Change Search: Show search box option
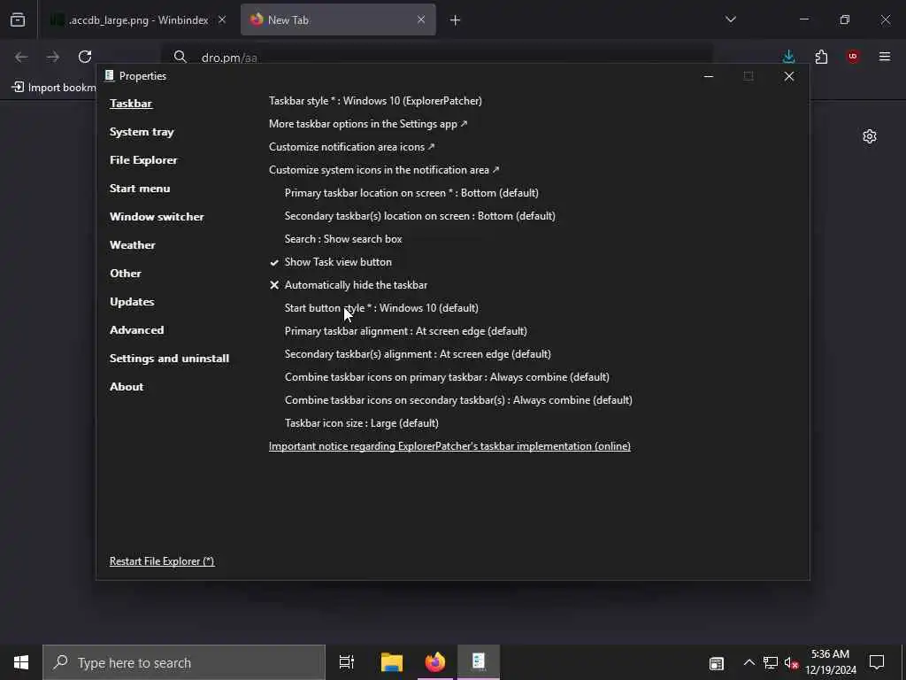906x680 pixels. coord(343,239)
